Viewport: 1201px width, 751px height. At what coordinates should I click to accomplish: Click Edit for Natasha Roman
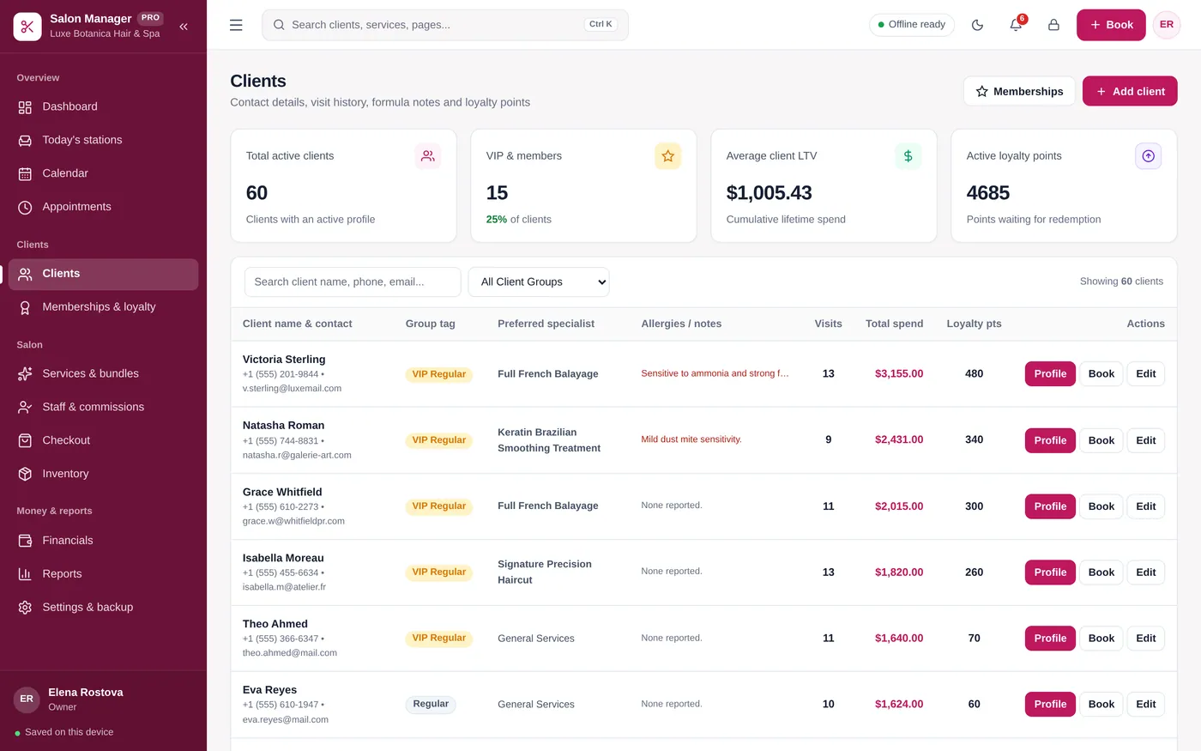tap(1145, 440)
